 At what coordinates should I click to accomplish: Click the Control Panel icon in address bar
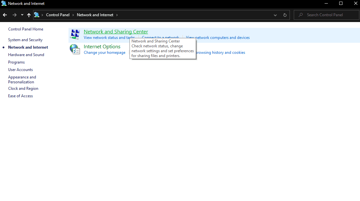[37, 15]
